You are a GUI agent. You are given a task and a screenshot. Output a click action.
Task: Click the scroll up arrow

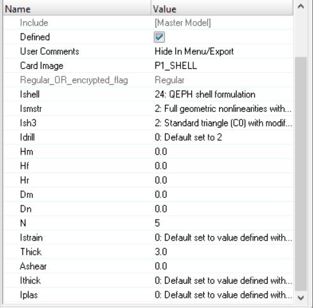pos(301,6)
